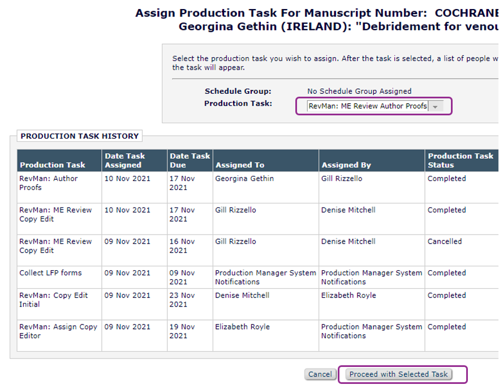Viewport: 499px width, 389px height.
Task: Select the Cancelled status cell
Action: (x=445, y=241)
